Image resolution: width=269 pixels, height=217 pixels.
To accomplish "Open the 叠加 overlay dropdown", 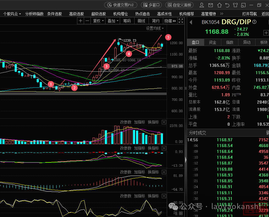I will tap(113, 21).
